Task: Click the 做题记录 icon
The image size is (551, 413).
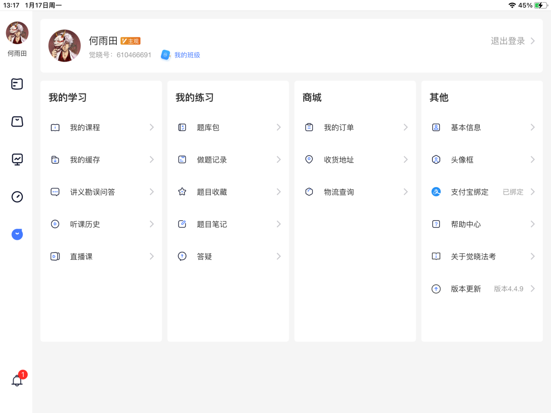Action: pyautogui.click(x=182, y=160)
